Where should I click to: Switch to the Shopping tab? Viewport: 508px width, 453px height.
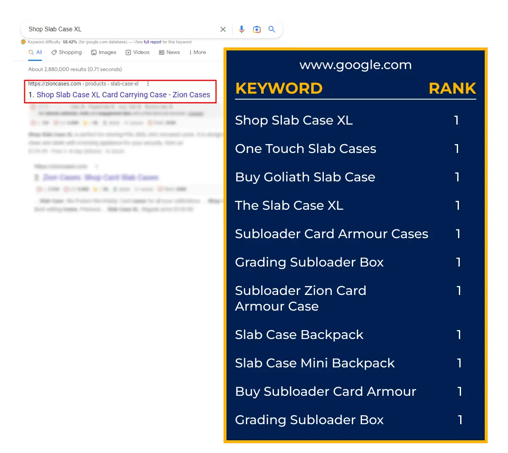[66, 53]
